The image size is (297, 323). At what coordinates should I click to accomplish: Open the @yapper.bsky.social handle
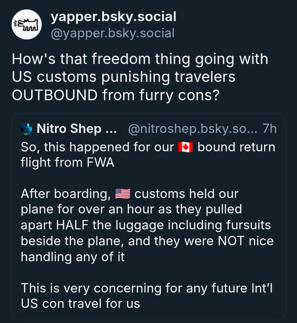coord(113,33)
